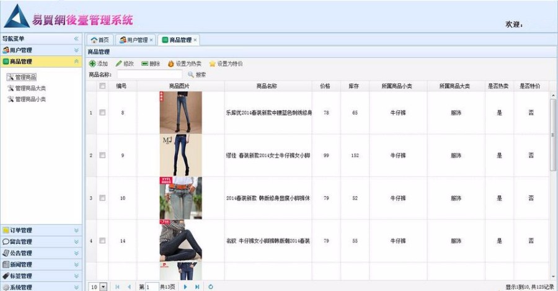Click product name starting with 乐库优2014

click(269, 112)
